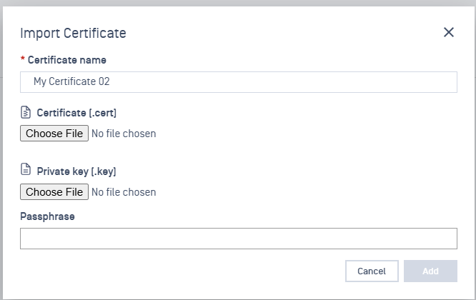This screenshot has height=300, width=476.
Task: Choose File for the Private key (.key)
Action: coord(54,192)
